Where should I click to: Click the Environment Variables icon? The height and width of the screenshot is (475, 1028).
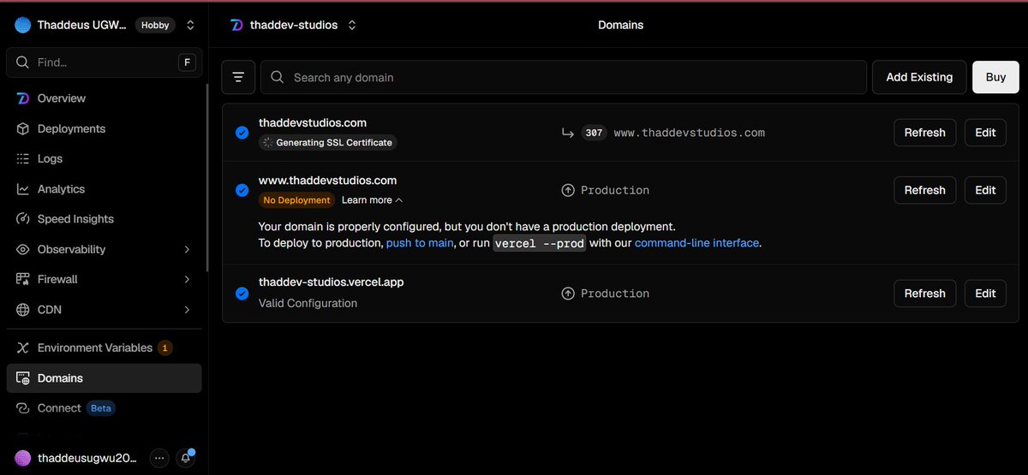pos(22,347)
